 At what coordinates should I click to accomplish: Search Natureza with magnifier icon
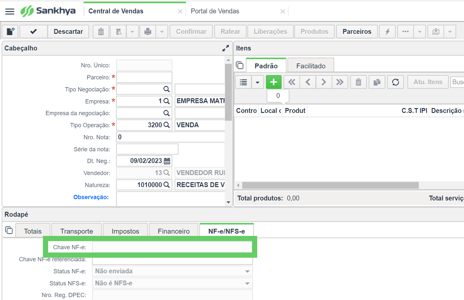click(x=166, y=185)
